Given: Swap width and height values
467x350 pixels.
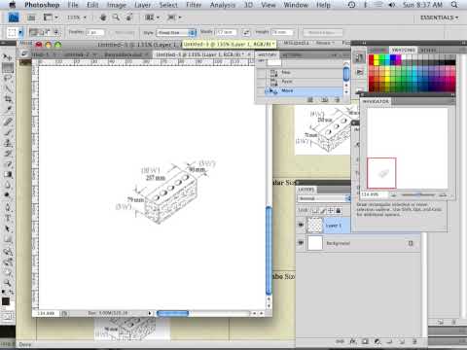Looking at the screenshot, I should (x=246, y=32).
